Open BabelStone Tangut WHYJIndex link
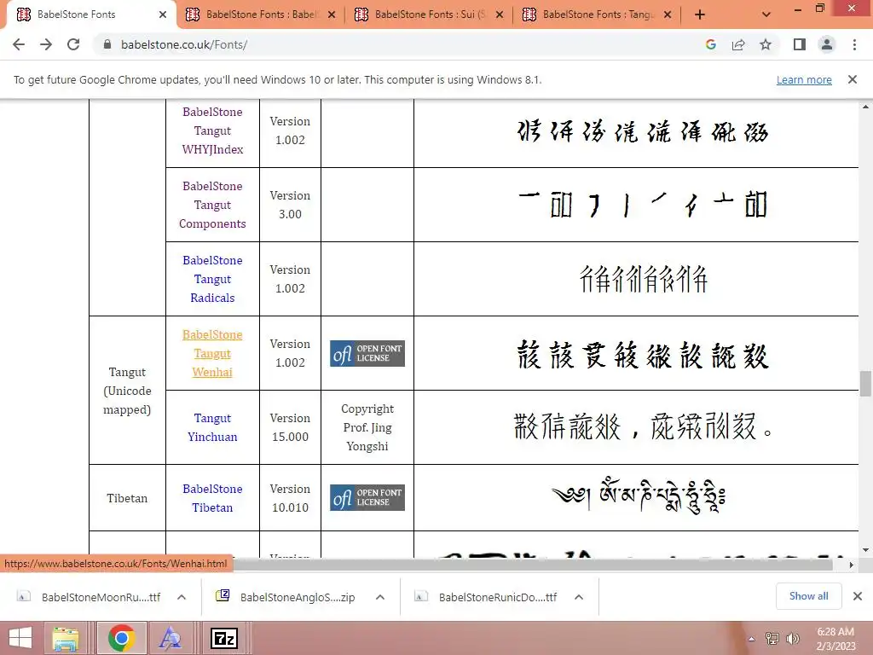 pyautogui.click(x=212, y=130)
